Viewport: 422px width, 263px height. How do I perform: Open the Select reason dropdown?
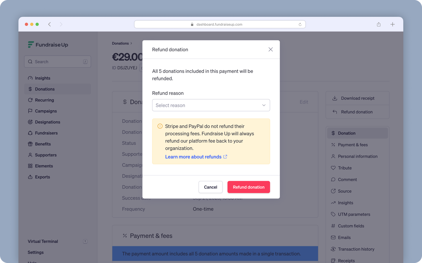point(211,105)
